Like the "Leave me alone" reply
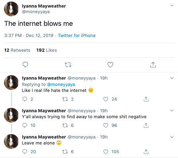The width and height of the screenshot is (178, 158). [106, 152]
